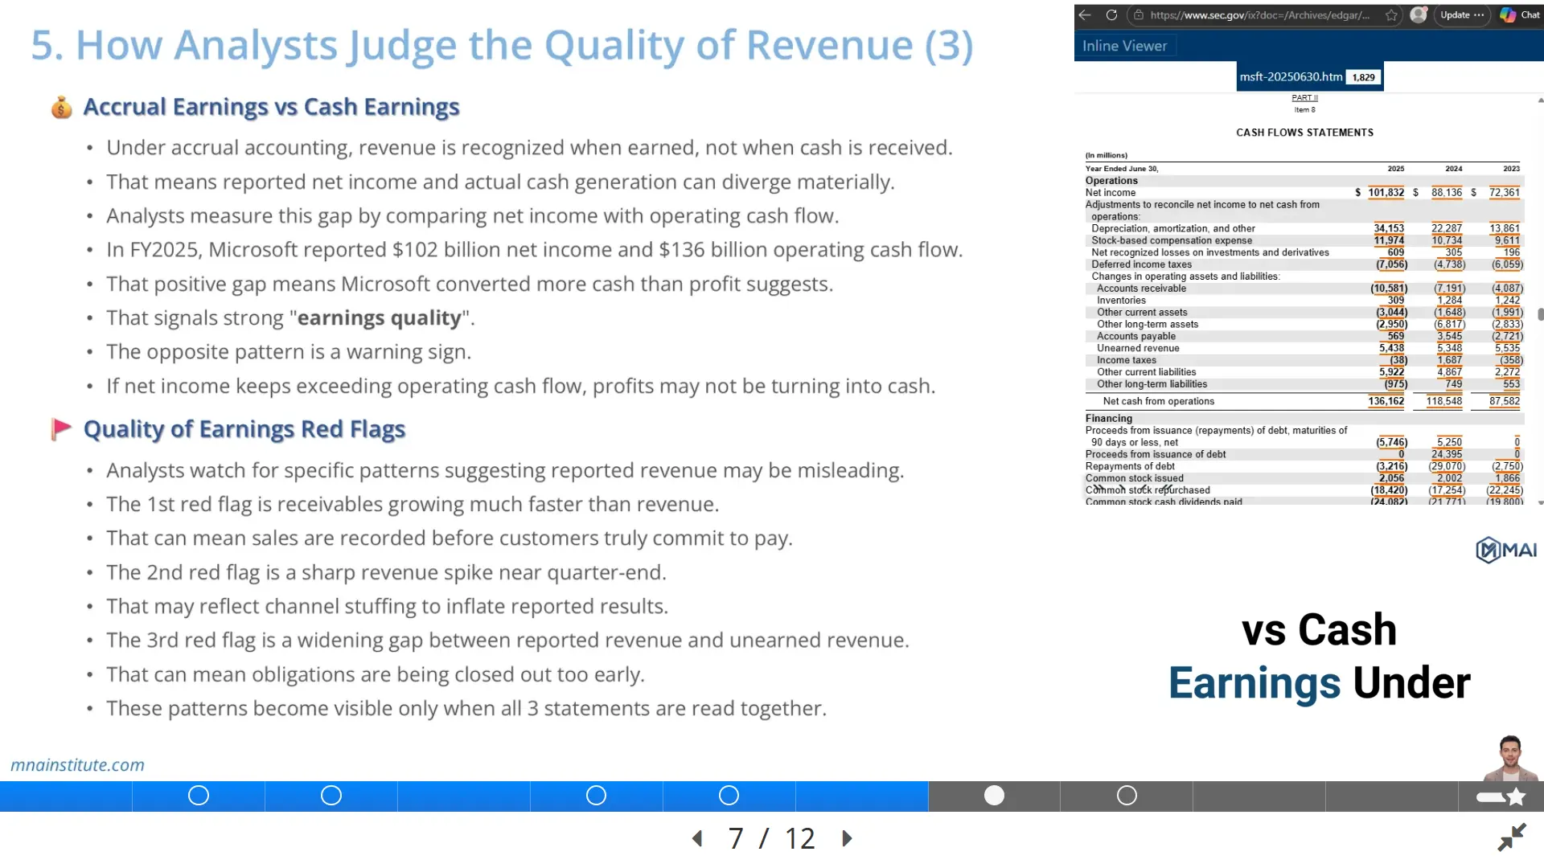Go to the previous slide arrow
The width and height of the screenshot is (1544, 868).
(697, 838)
